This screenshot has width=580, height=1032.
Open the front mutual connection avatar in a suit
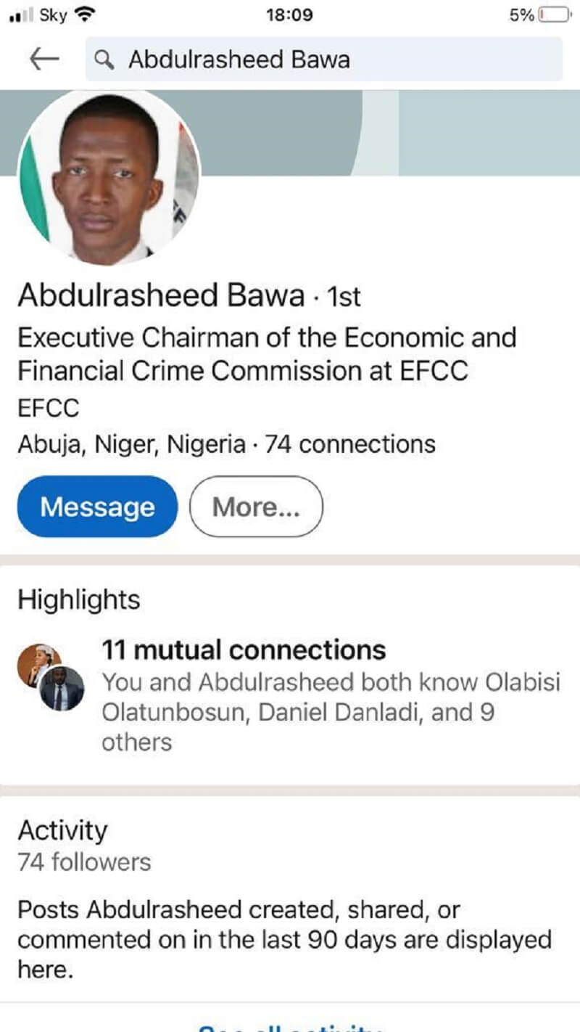point(62,689)
